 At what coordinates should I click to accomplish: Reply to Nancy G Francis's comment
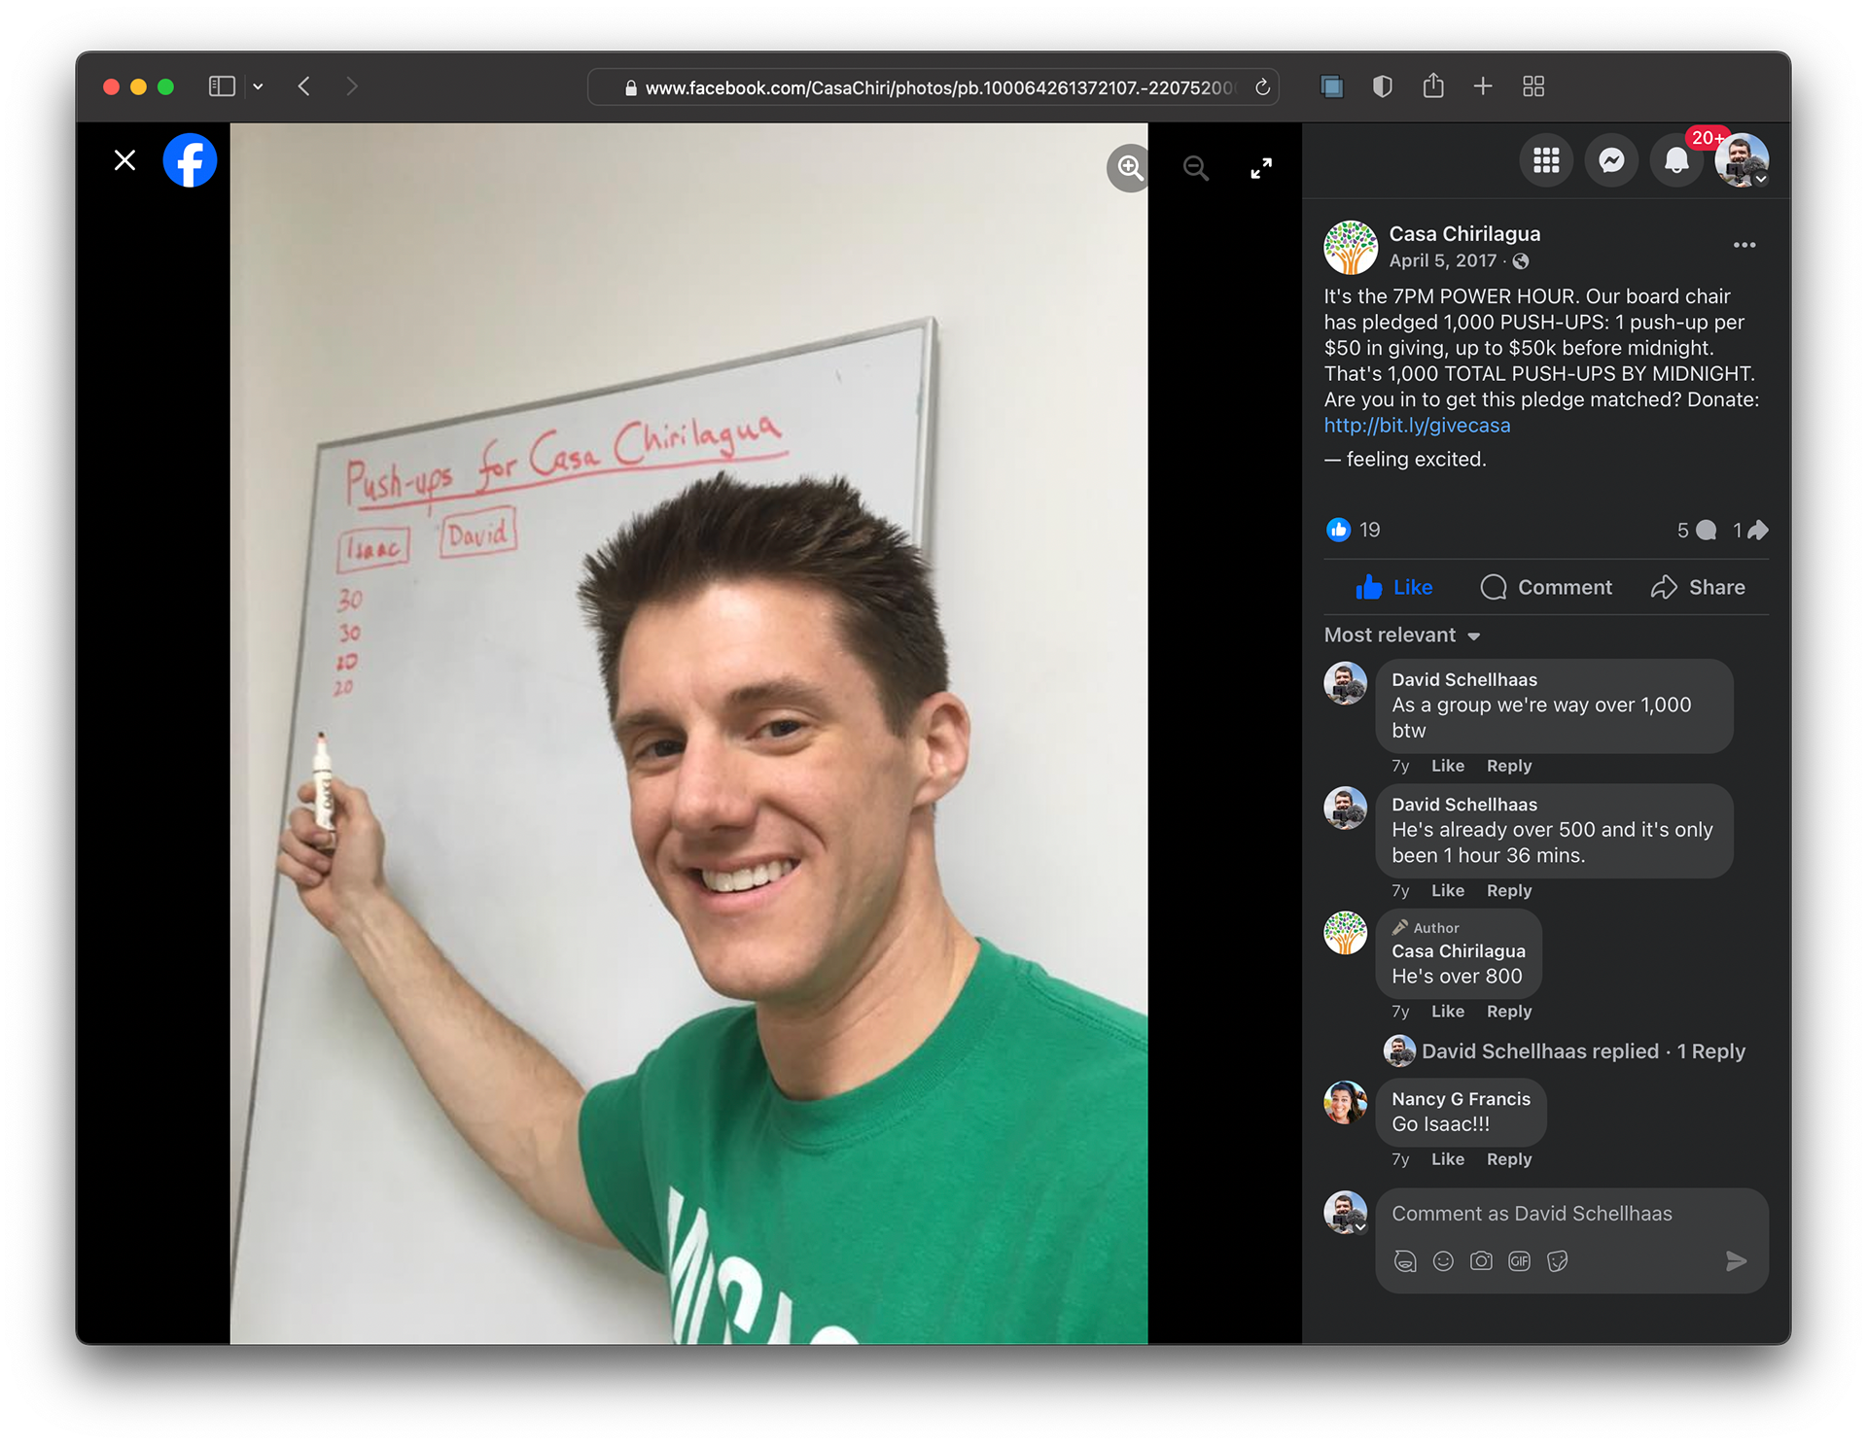pyautogui.click(x=1508, y=1159)
